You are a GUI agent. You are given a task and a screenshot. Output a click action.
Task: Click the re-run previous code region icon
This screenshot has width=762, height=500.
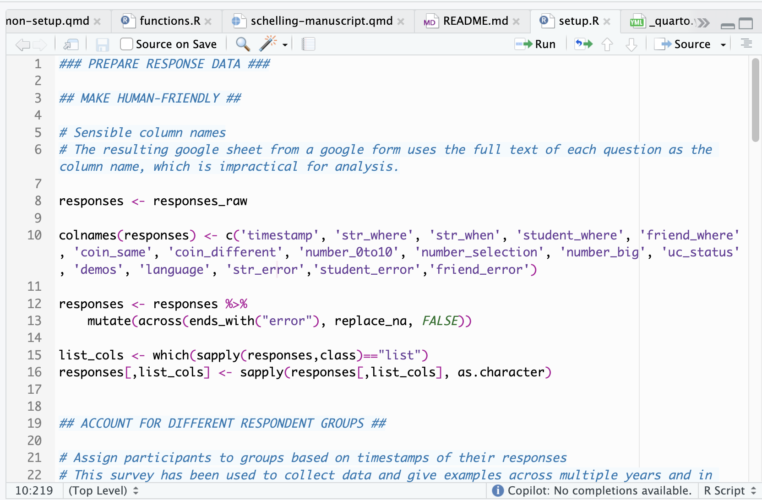584,44
